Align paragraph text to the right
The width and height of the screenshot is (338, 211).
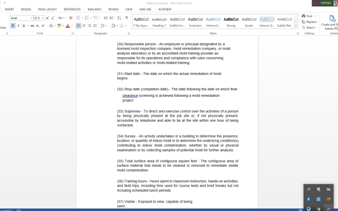click(x=89, y=26)
